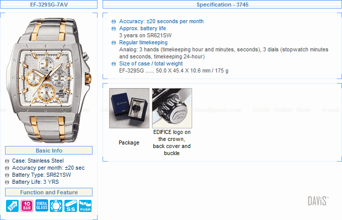Click 'Size of case / total weight' heading

coord(151,63)
